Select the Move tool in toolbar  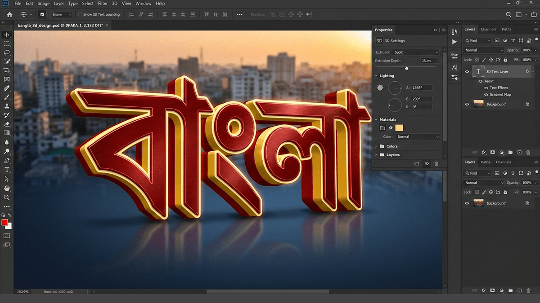click(7, 35)
